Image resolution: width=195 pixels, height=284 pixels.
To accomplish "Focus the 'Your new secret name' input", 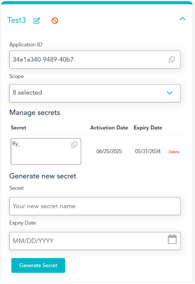I will 95,206.
